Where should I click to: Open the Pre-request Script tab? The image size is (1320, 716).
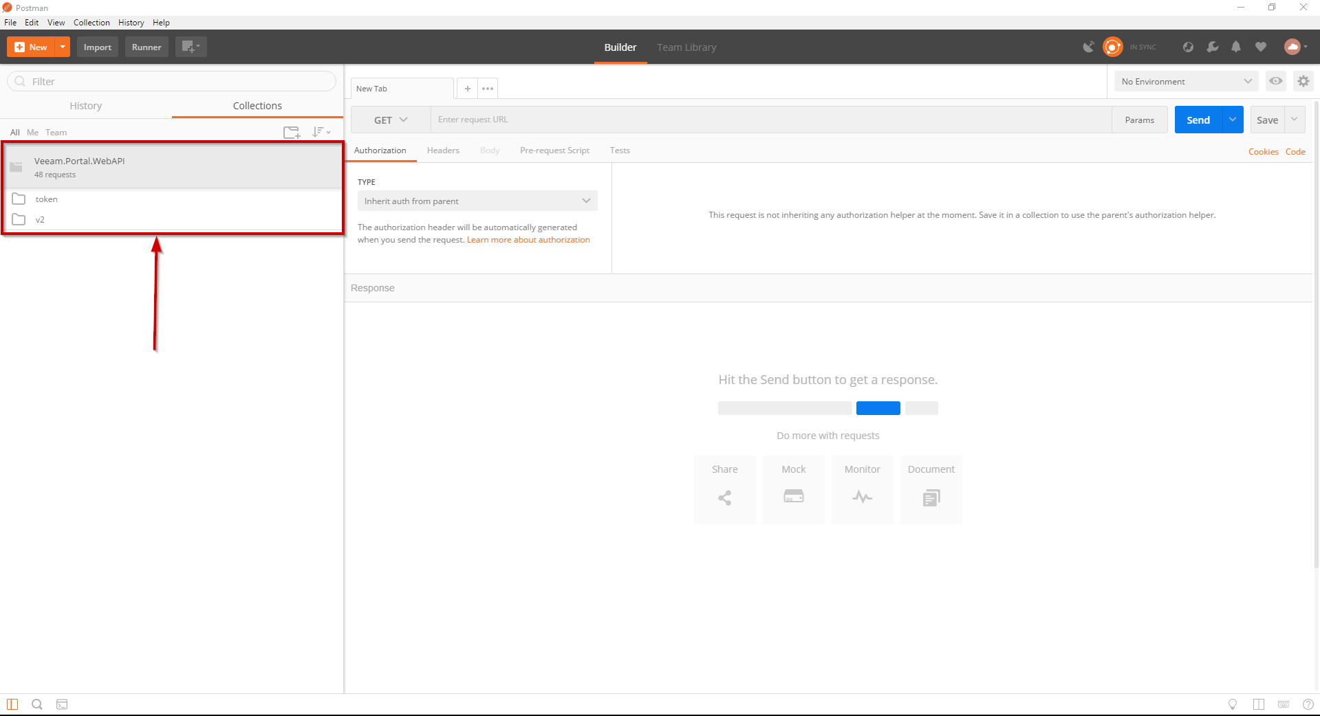(x=554, y=150)
